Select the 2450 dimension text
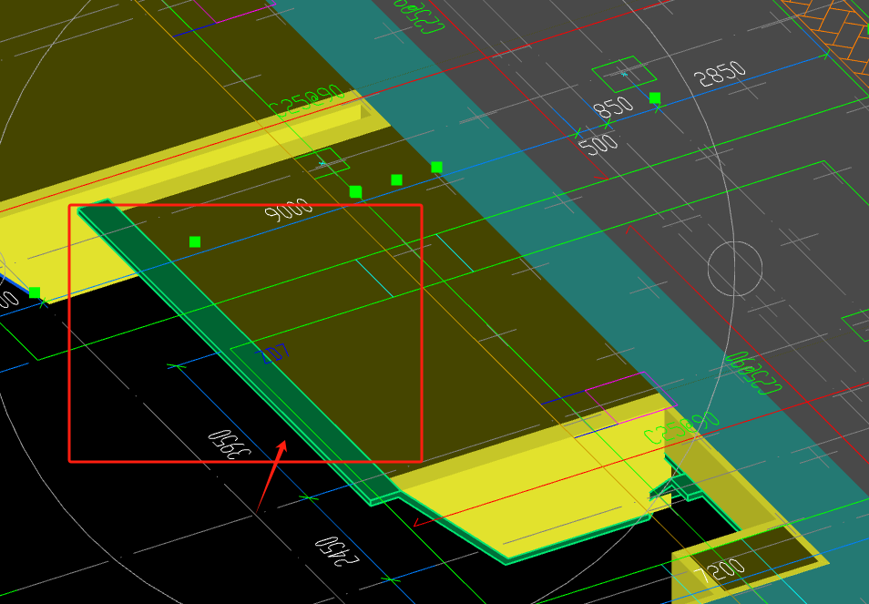The height and width of the screenshot is (604, 869). pyautogui.click(x=336, y=551)
